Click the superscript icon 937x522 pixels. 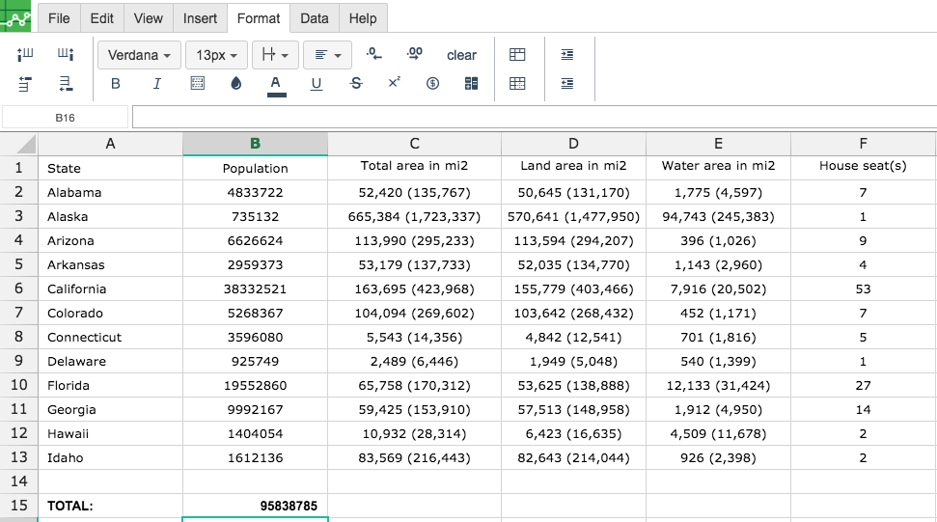pos(394,82)
